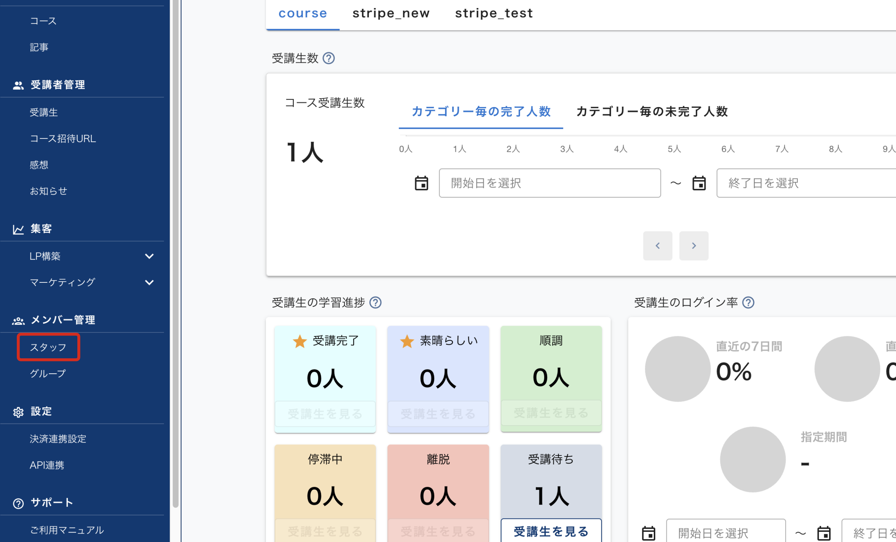Click 受講生を見る on 受講完了 card
Screen dimensions: 896x542
click(325, 414)
